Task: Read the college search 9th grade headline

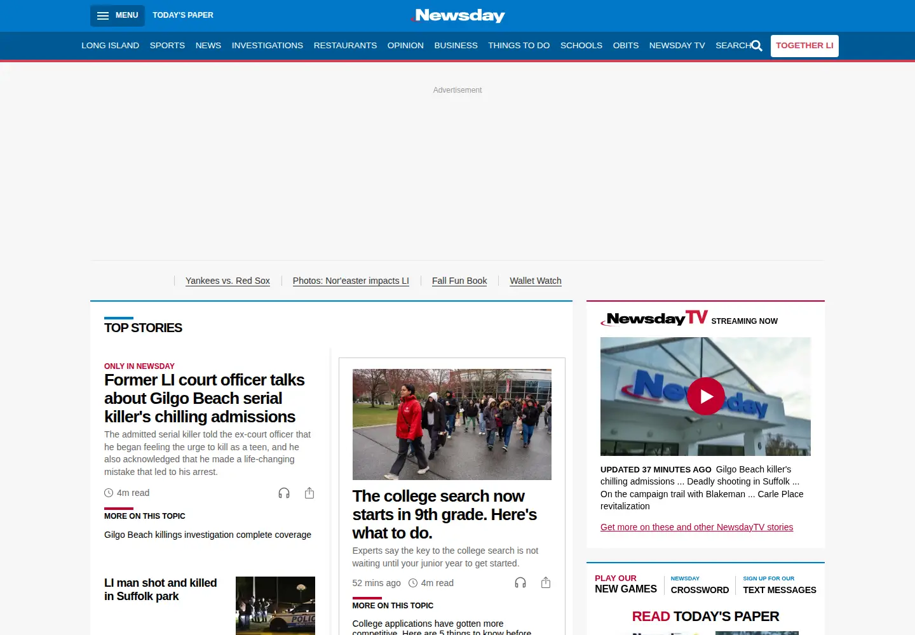Action: [x=445, y=514]
